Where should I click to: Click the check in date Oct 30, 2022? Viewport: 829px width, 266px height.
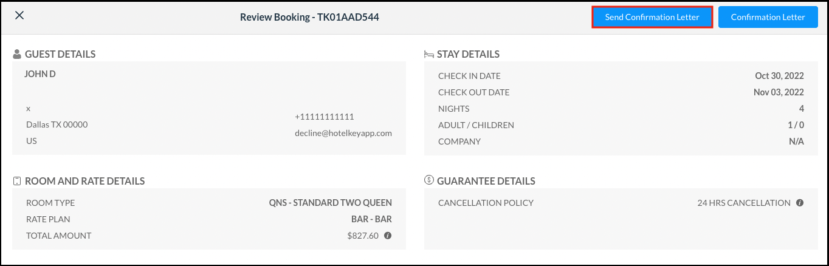(779, 76)
